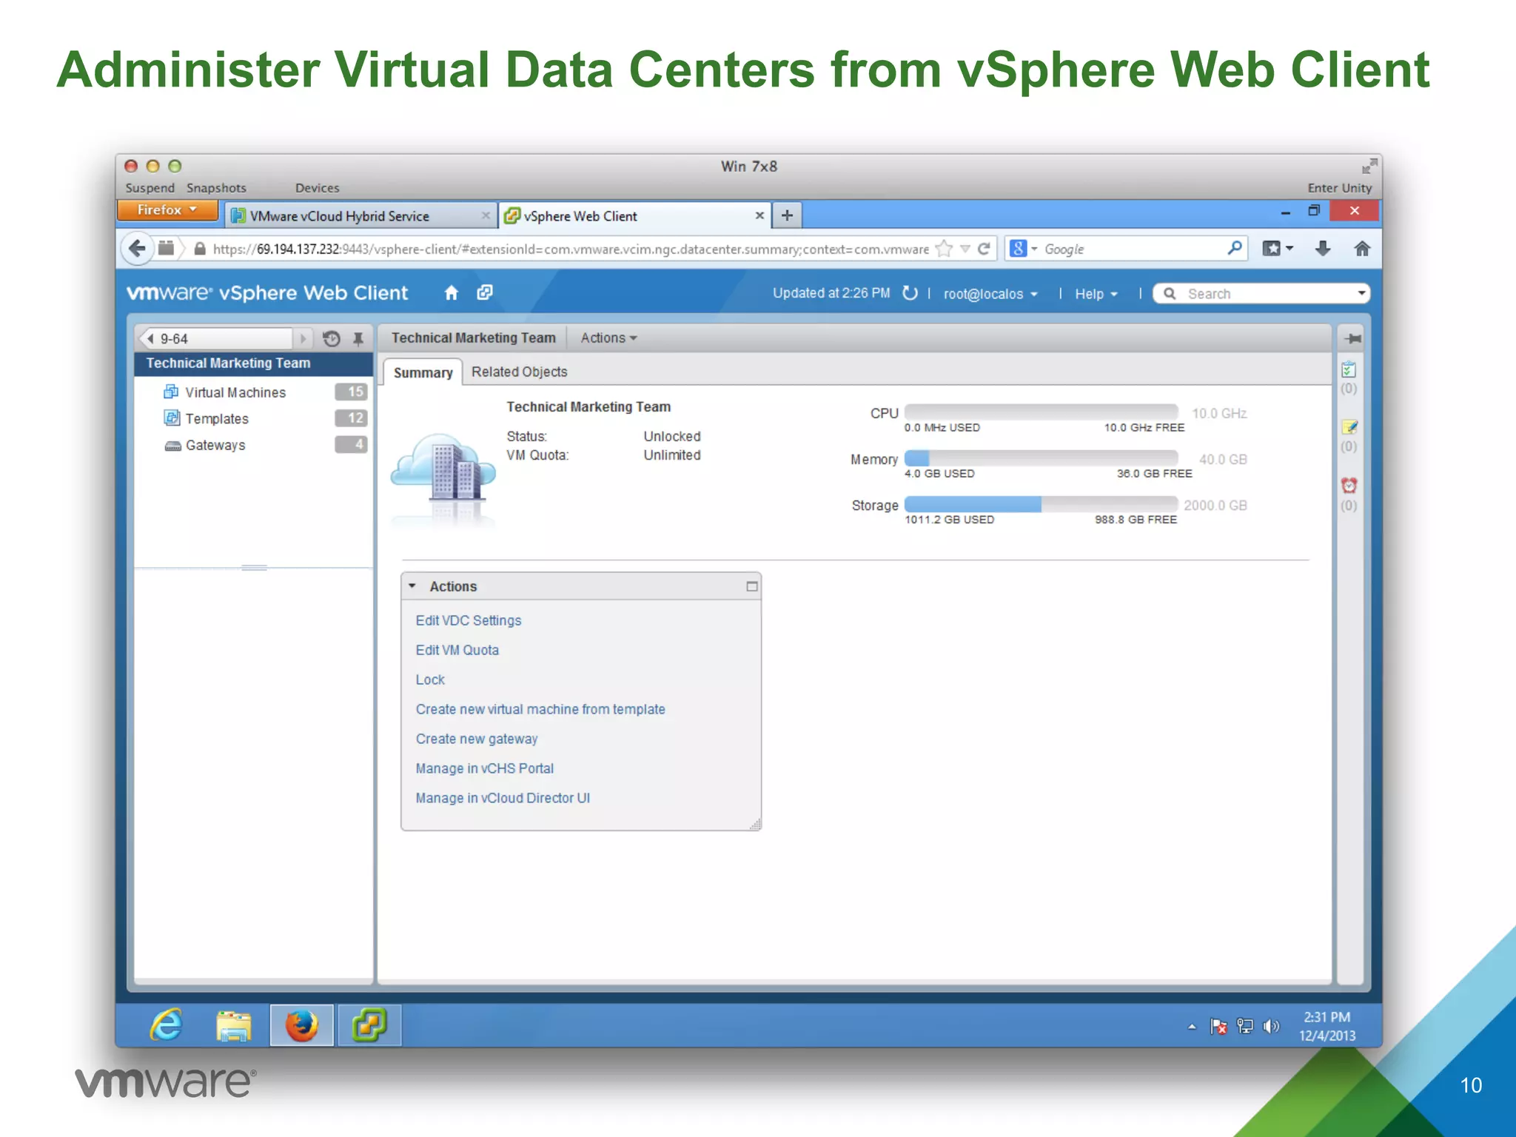Screen dimensions: 1516x1137
Task: Click the Firefox back arrow button
Action: coord(137,249)
